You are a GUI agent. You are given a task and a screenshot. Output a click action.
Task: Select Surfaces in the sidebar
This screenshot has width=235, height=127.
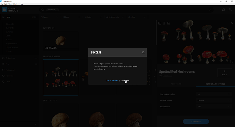[x=9, y=32]
